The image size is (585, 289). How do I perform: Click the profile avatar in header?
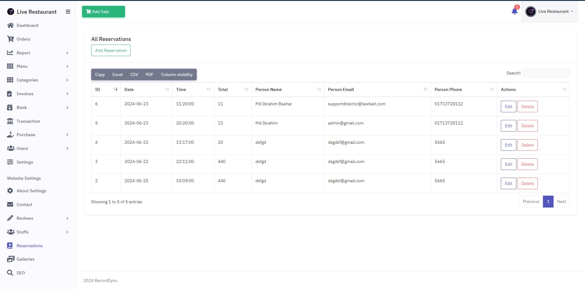(x=531, y=12)
